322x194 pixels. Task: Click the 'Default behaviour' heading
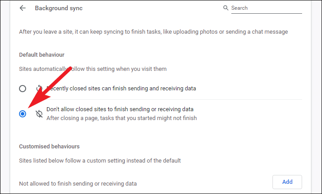click(x=42, y=55)
